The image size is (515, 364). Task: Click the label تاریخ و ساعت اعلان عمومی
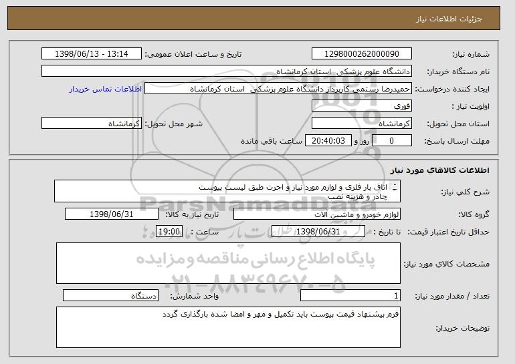(193, 54)
